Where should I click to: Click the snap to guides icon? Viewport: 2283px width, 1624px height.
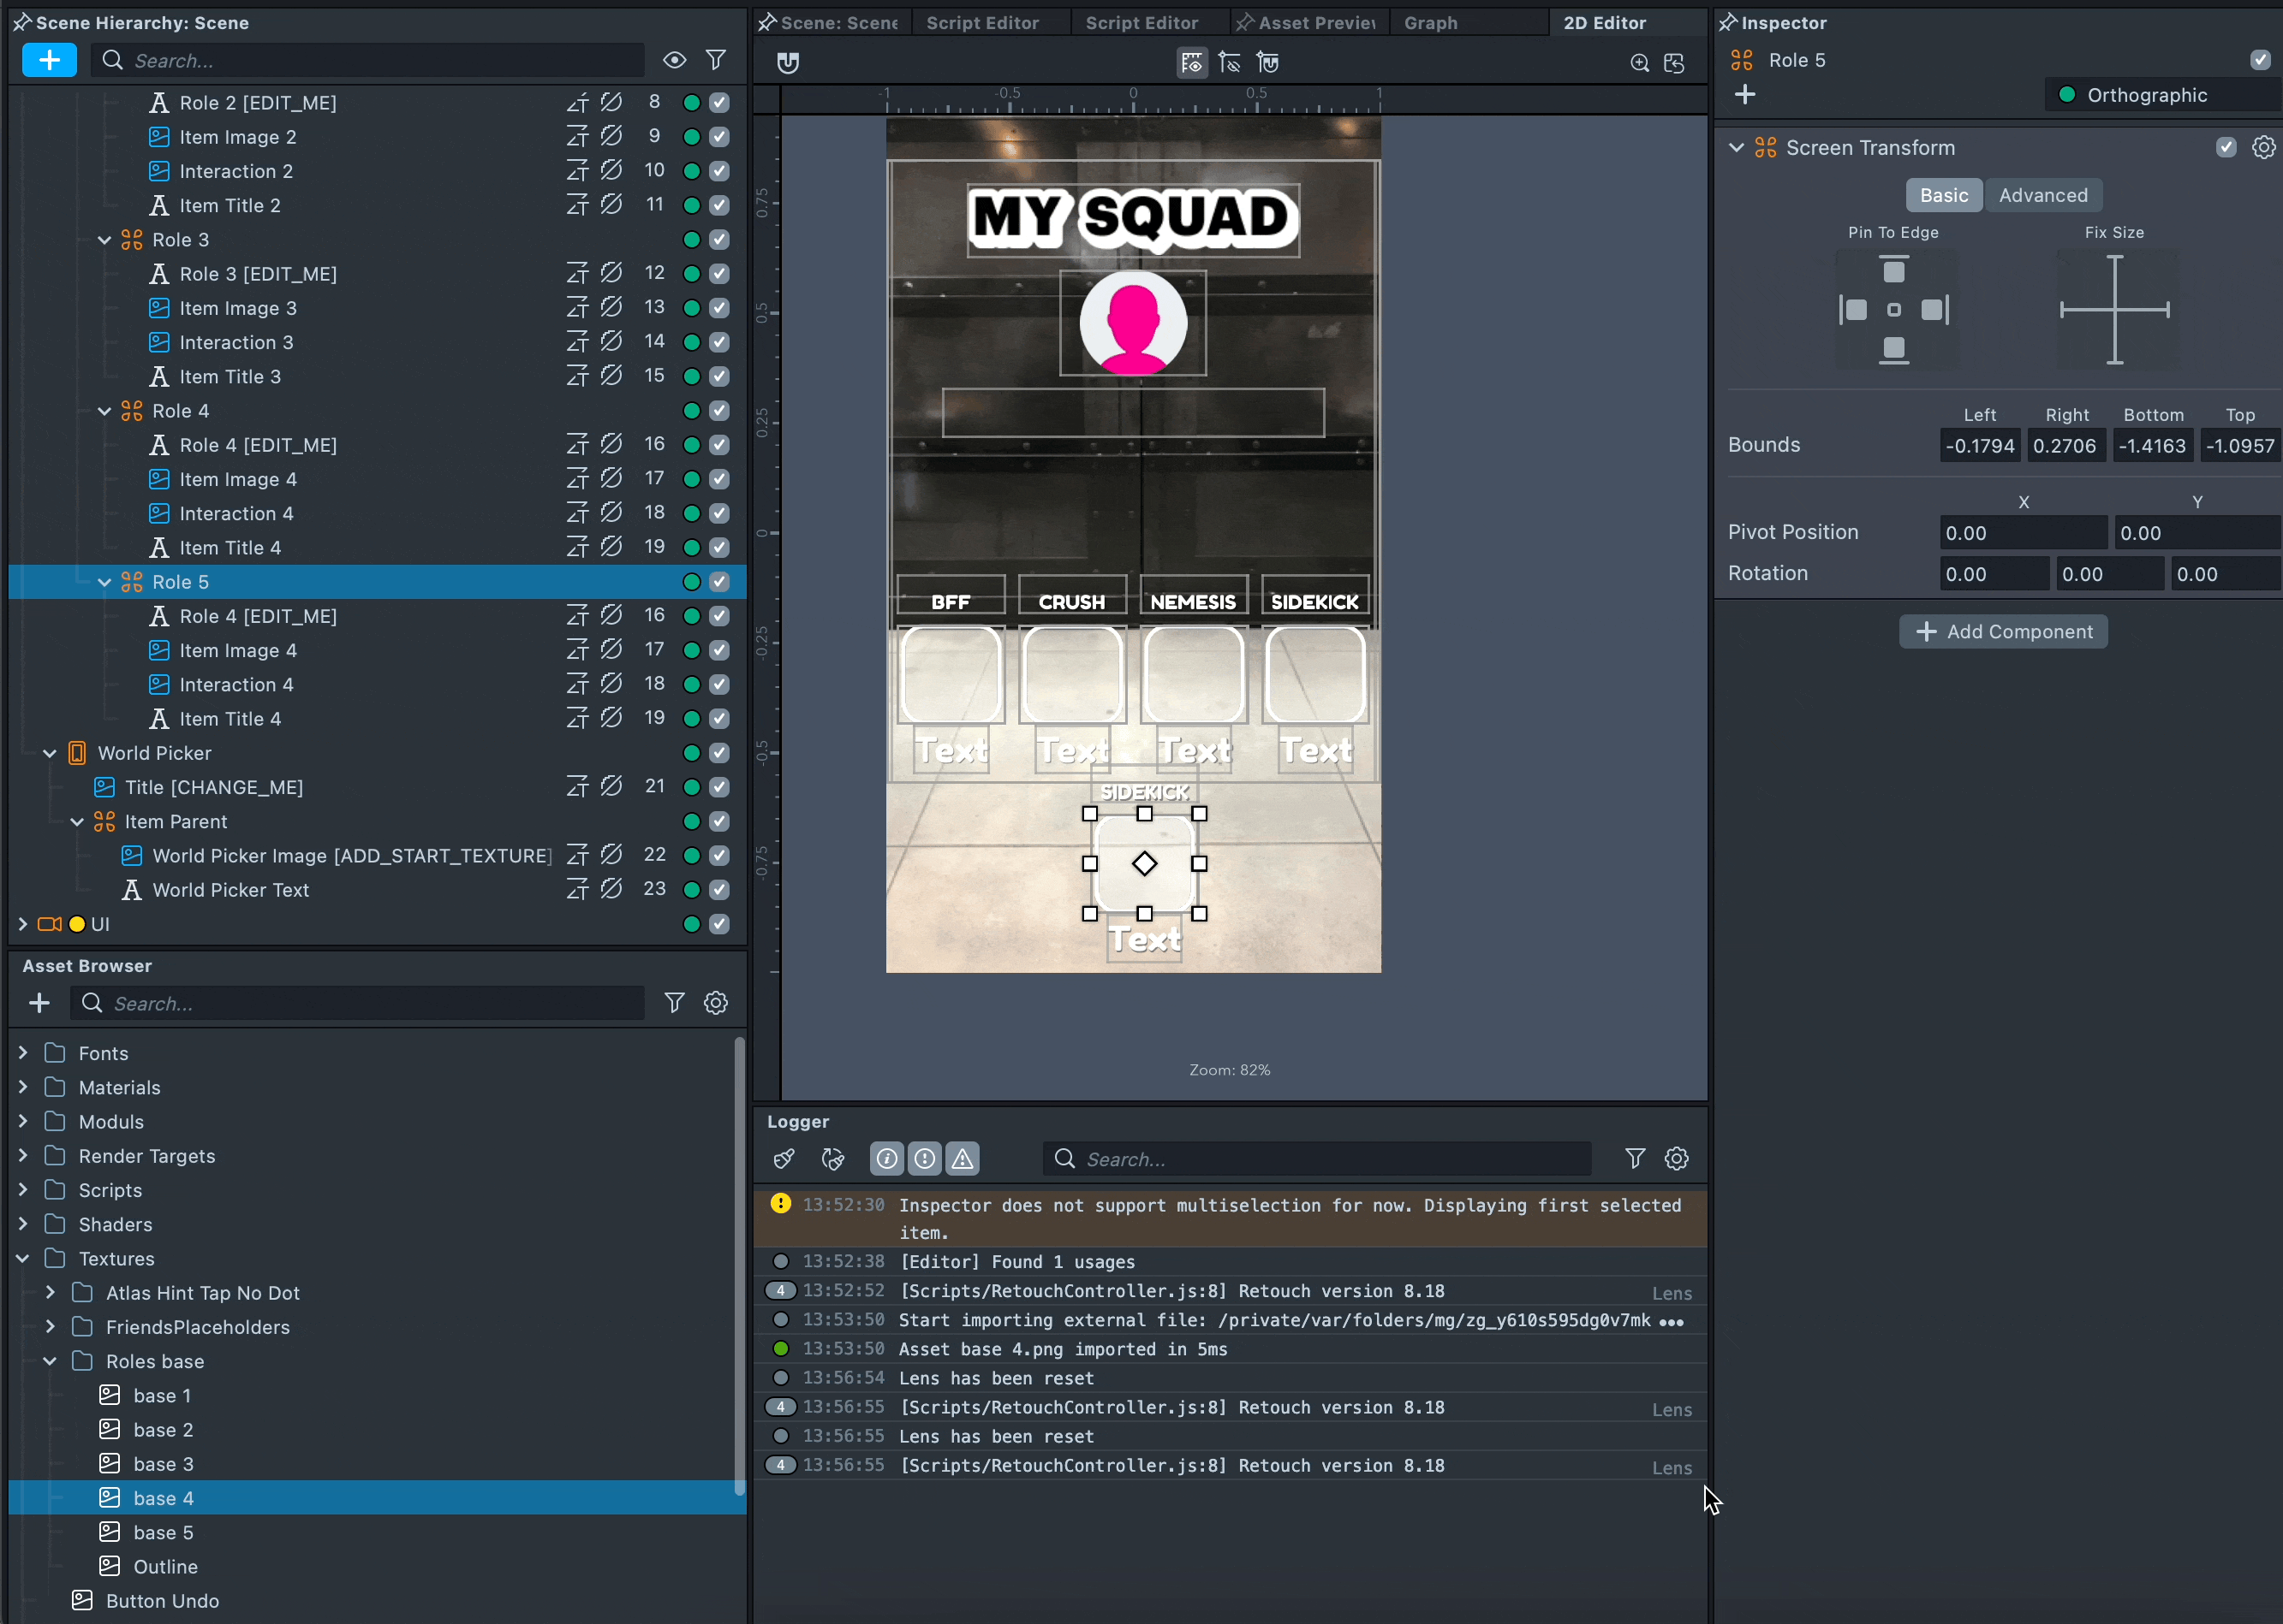point(1268,63)
